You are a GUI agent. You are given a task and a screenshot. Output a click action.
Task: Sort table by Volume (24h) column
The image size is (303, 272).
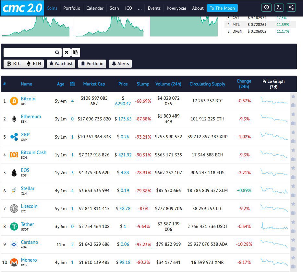click(x=168, y=84)
